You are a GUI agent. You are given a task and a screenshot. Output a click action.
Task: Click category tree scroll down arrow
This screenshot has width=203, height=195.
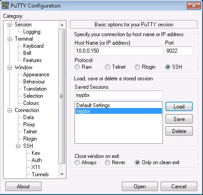coord(62,174)
